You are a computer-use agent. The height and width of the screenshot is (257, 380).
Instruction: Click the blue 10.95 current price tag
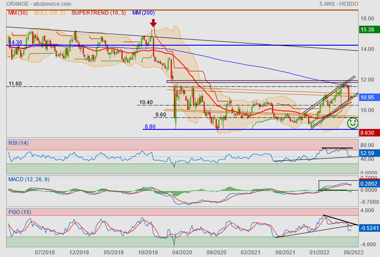369,97
